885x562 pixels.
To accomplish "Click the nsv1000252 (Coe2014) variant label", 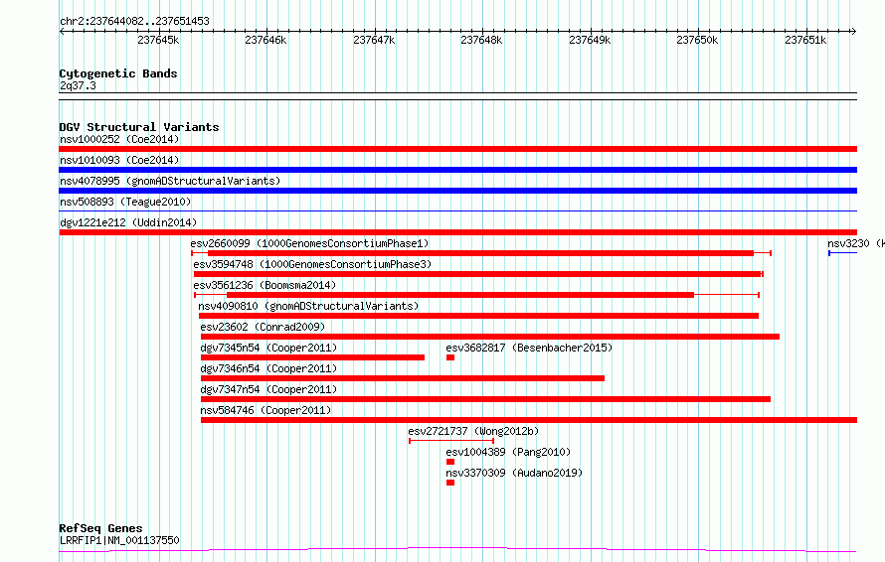I will coord(119,139).
